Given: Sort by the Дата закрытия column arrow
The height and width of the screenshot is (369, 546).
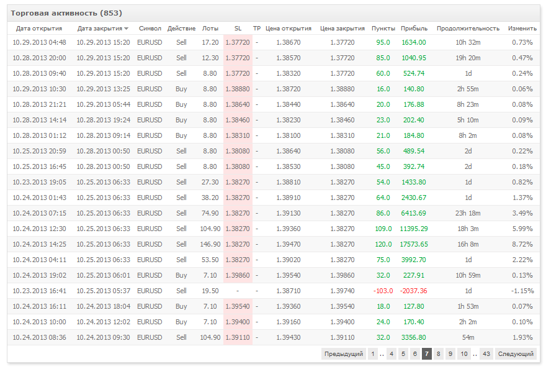Looking at the screenshot, I should 127,29.
